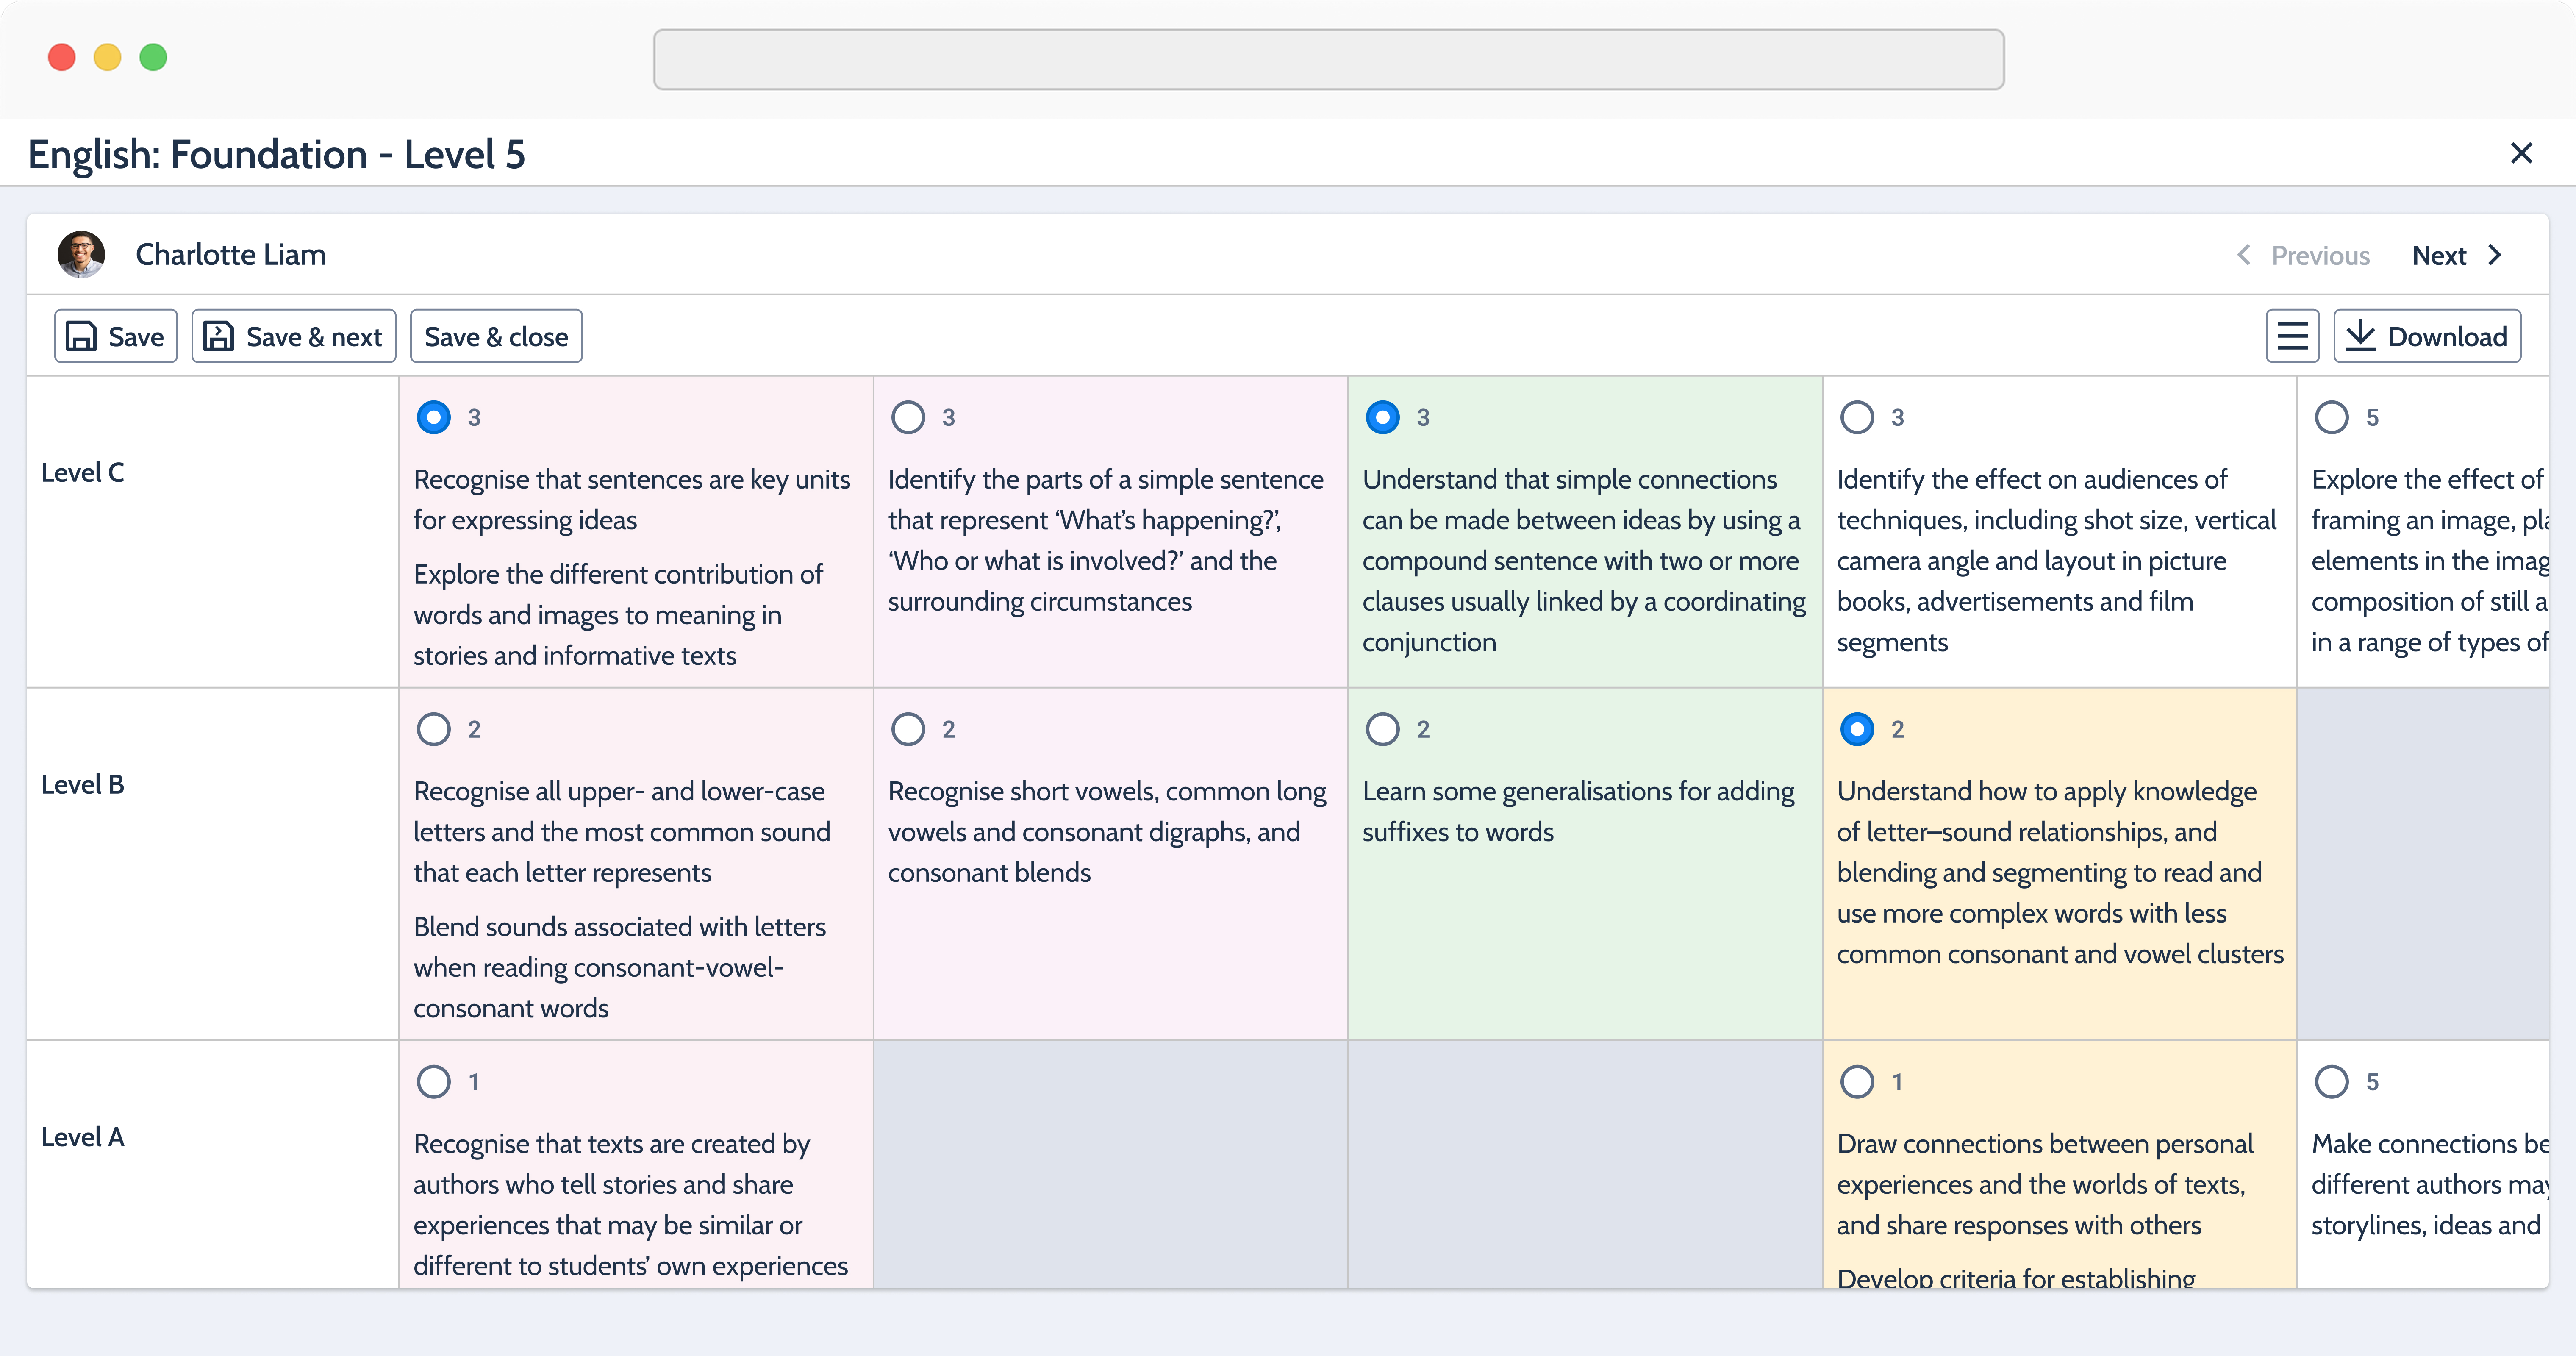This screenshot has width=2576, height=1356.
Task: Click Save & next button
Action: pyautogui.click(x=293, y=336)
